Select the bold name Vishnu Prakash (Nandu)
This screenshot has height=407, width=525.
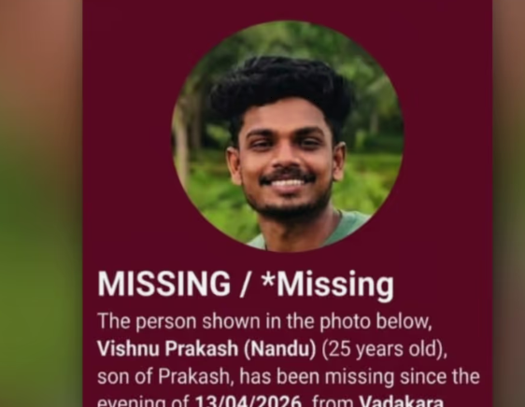[x=206, y=349]
